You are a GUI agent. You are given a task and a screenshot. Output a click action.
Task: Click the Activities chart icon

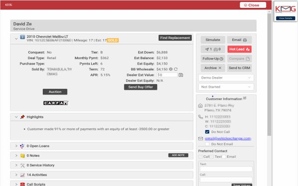22,175
